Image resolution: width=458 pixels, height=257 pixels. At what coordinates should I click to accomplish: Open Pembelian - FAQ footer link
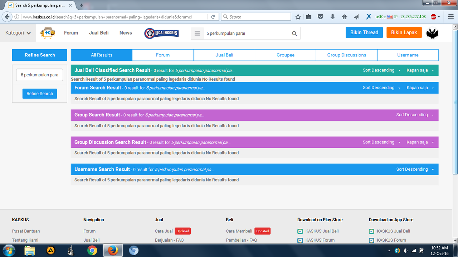click(x=242, y=240)
